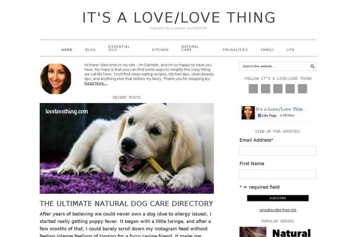The width and height of the screenshot is (356, 237).
Task: Click the last gray social follow icon
Action: [303, 89]
